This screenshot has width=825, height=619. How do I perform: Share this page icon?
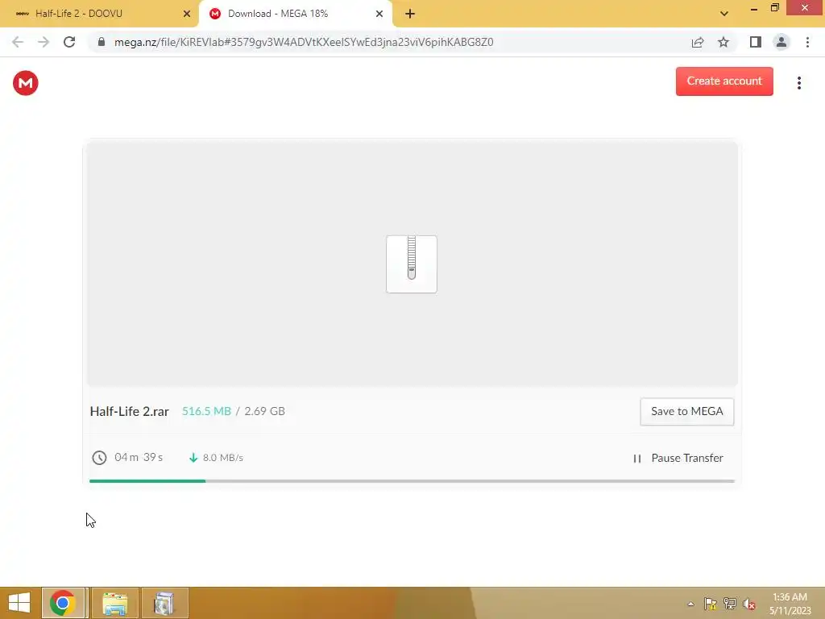[x=698, y=42]
